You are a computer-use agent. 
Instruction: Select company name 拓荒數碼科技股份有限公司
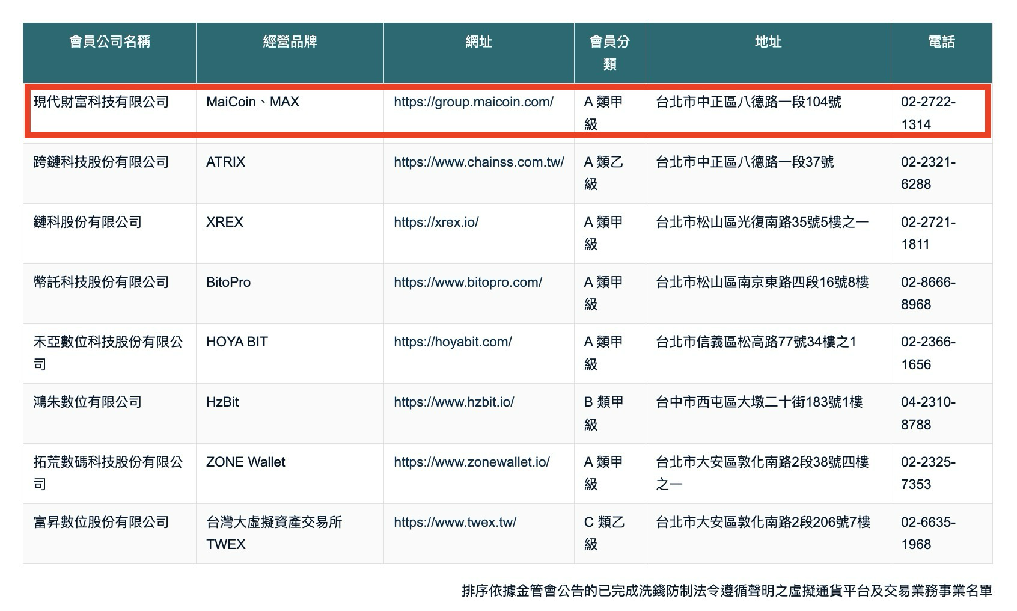coord(108,473)
